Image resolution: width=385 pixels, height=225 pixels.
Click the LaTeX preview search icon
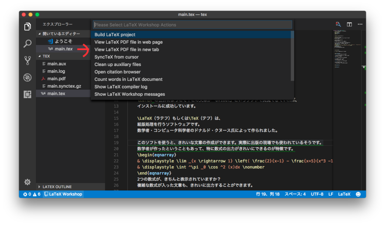coord(338,24)
